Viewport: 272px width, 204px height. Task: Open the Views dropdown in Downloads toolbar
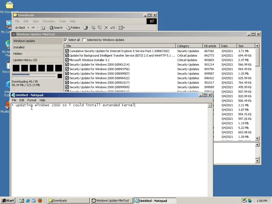tap(121, 28)
